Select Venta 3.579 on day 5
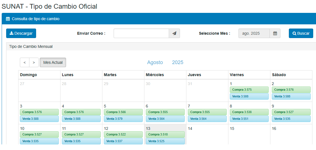 (123, 119)
